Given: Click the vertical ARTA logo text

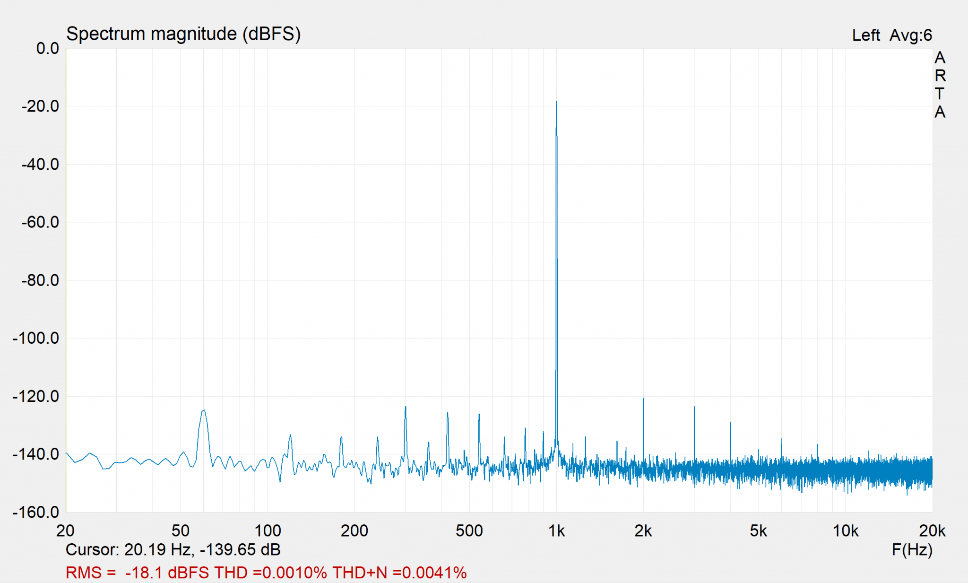Looking at the screenshot, I should tap(940, 85).
